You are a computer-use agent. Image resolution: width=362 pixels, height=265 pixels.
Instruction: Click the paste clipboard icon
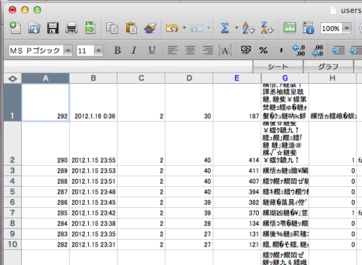131,28
